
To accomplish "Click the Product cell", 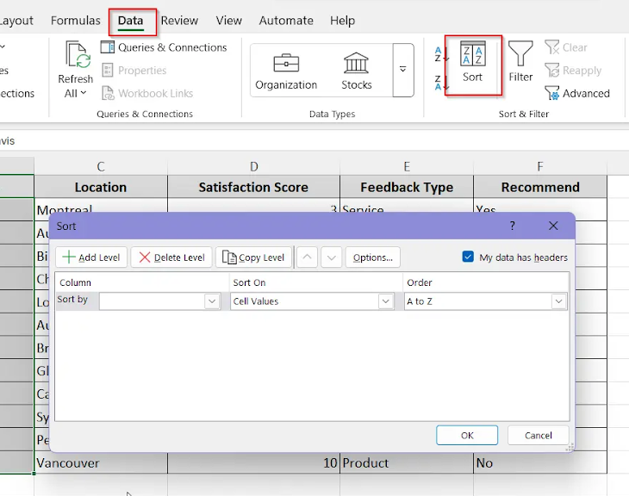I will [x=407, y=462].
